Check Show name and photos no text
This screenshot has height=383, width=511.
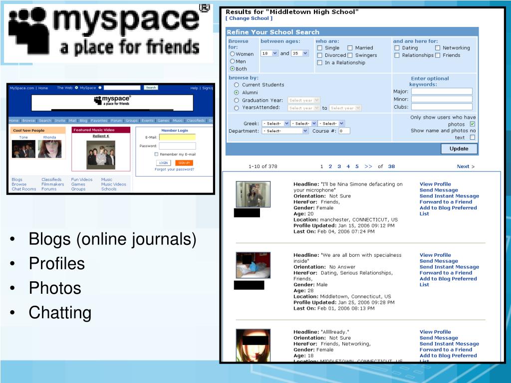tap(472, 138)
